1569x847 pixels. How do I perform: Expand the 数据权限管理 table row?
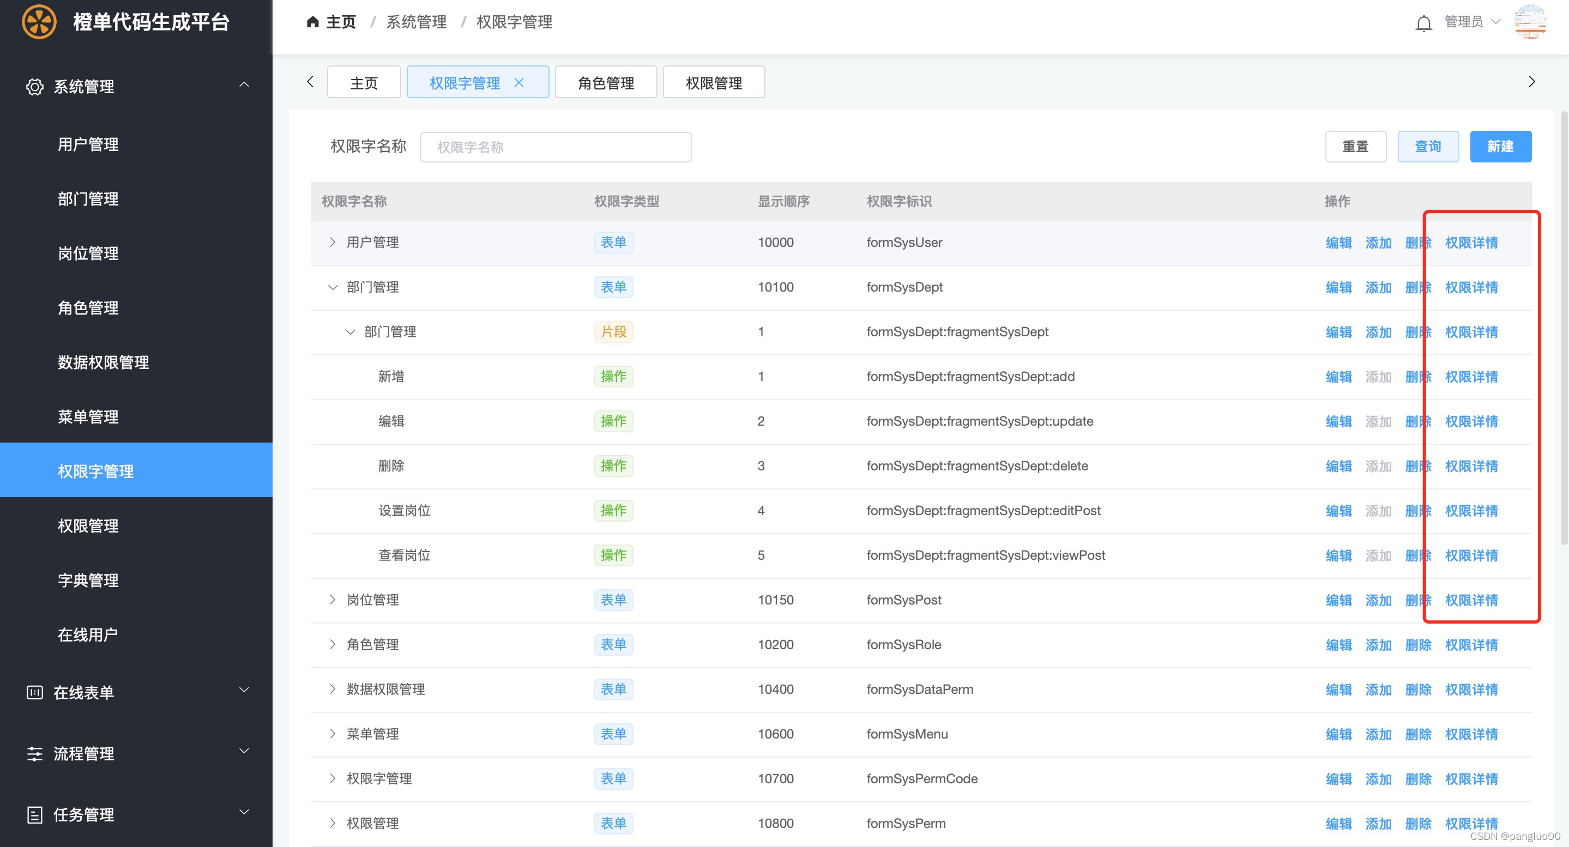(333, 689)
